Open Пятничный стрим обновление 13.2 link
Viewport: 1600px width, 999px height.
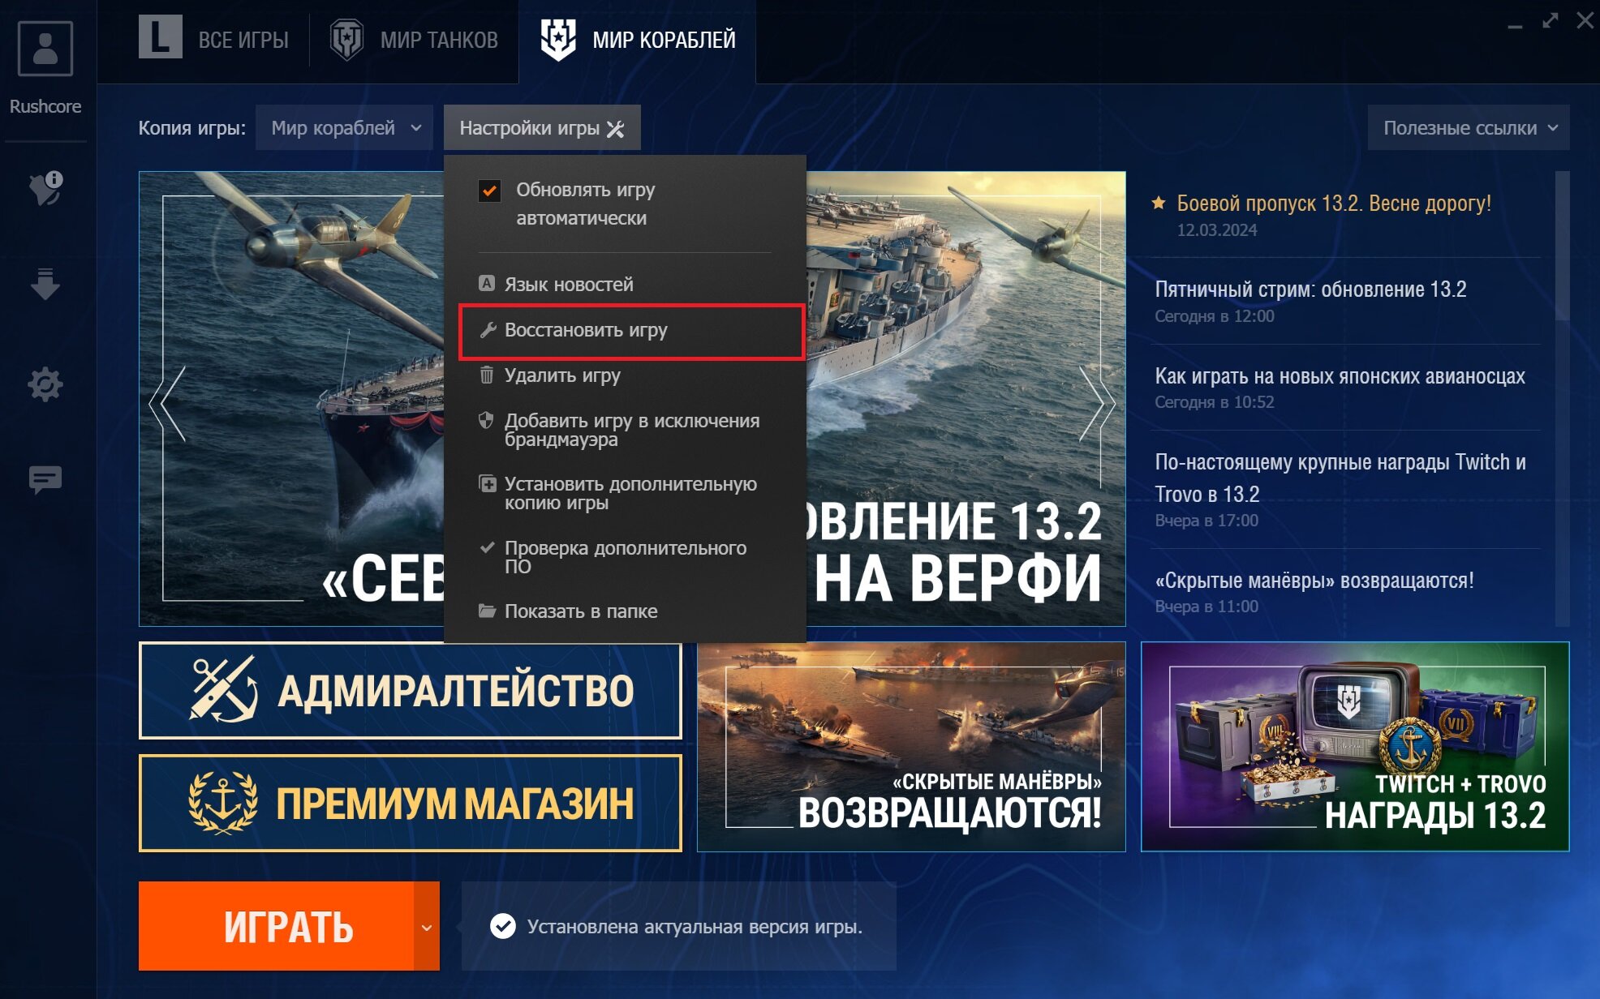(x=1310, y=289)
